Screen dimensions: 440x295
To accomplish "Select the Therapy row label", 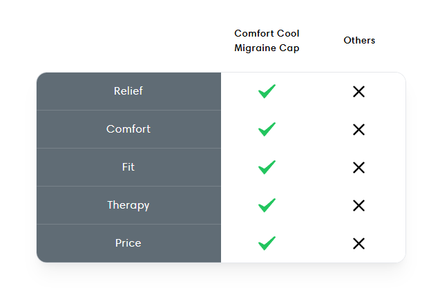I will pyautogui.click(x=128, y=205).
